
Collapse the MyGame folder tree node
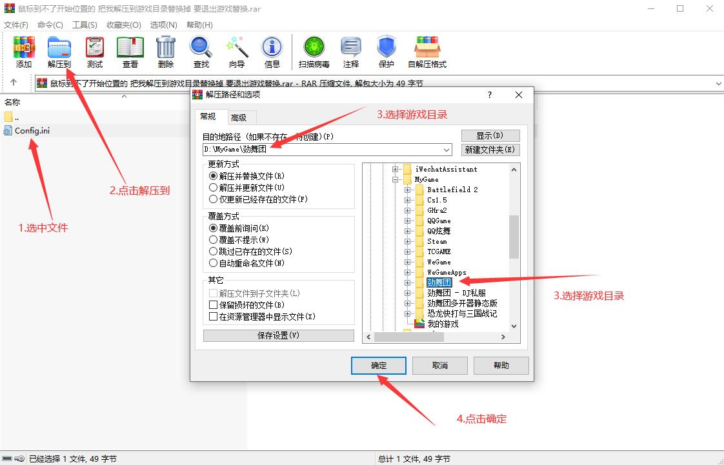(395, 180)
